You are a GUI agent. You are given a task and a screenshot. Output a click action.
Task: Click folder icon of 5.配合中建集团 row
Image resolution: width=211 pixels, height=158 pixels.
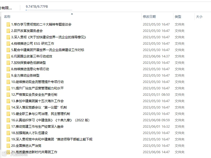[8, 50]
